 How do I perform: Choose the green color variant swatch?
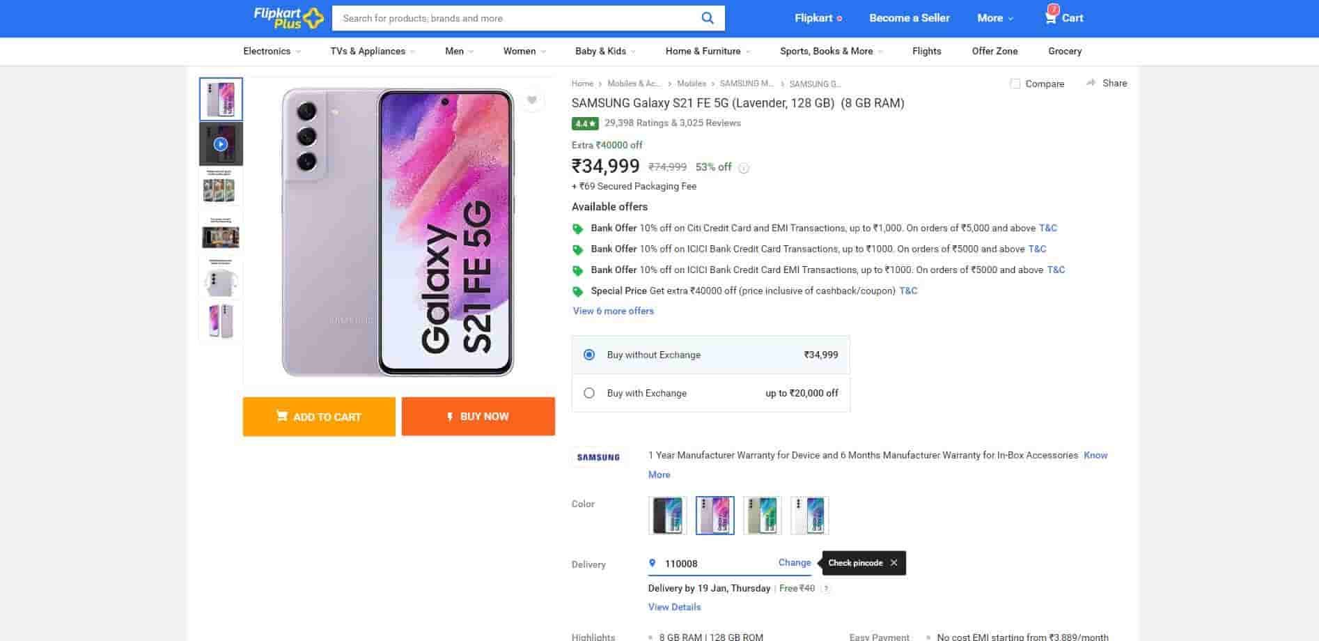pyautogui.click(x=762, y=516)
